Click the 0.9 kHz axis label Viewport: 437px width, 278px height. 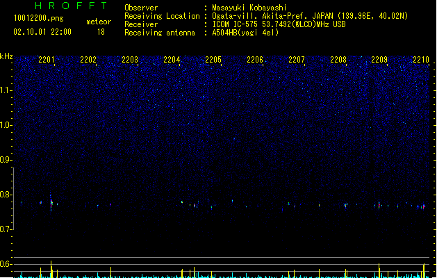pyautogui.click(x=6, y=160)
